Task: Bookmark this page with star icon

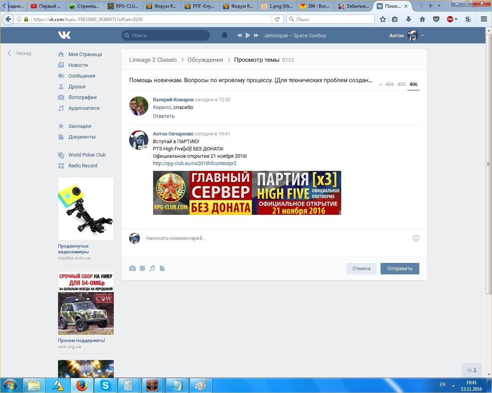Action: [383, 19]
